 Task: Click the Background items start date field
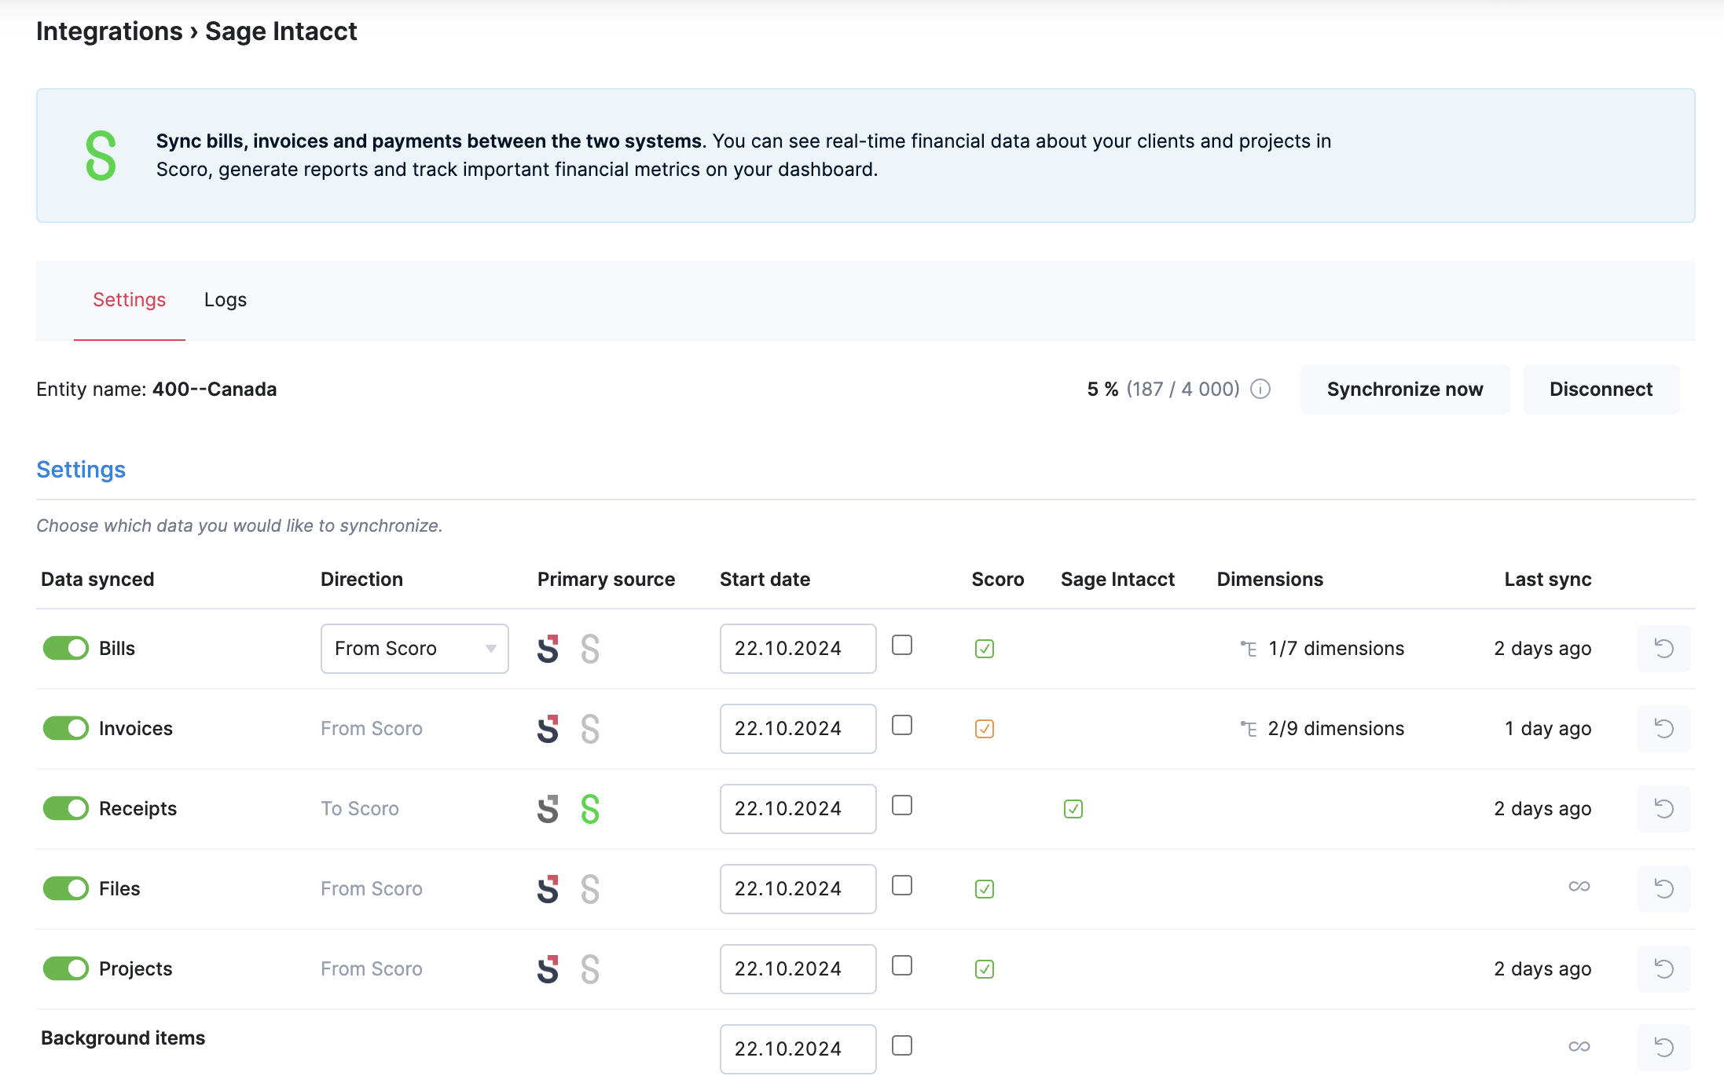(x=798, y=1049)
